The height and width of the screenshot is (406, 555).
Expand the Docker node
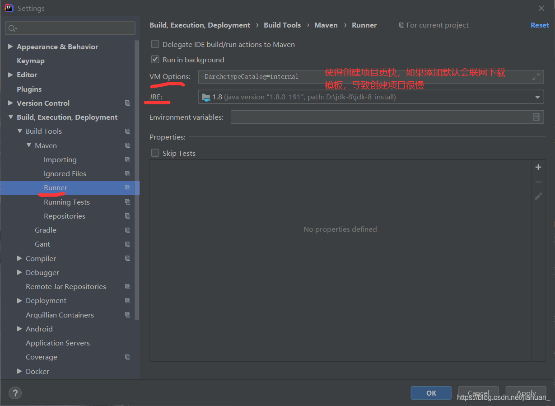click(19, 371)
